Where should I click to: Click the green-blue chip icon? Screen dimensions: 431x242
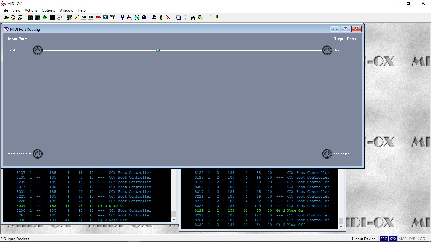137,18
